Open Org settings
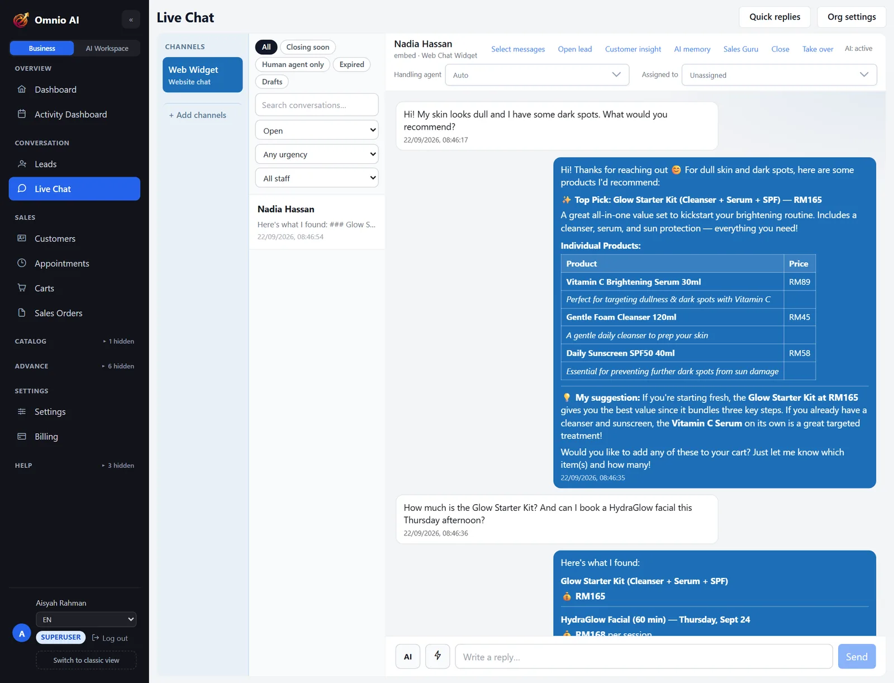The image size is (894, 683). pyautogui.click(x=852, y=17)
